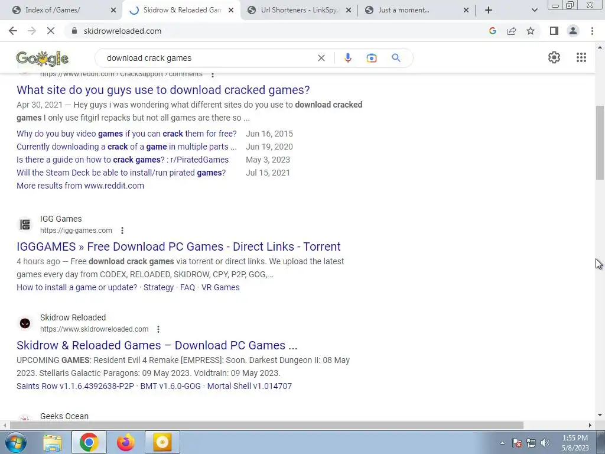This screenshot has height=454, width=605.
Task: Switch to the Url Shorteners - LinkSpy tab
Action: [x=300, y=10]
